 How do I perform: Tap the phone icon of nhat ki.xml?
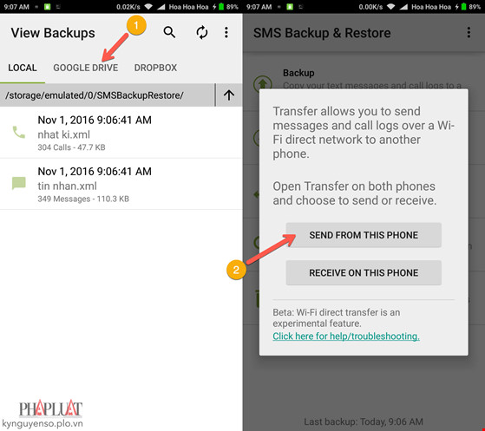18,132
